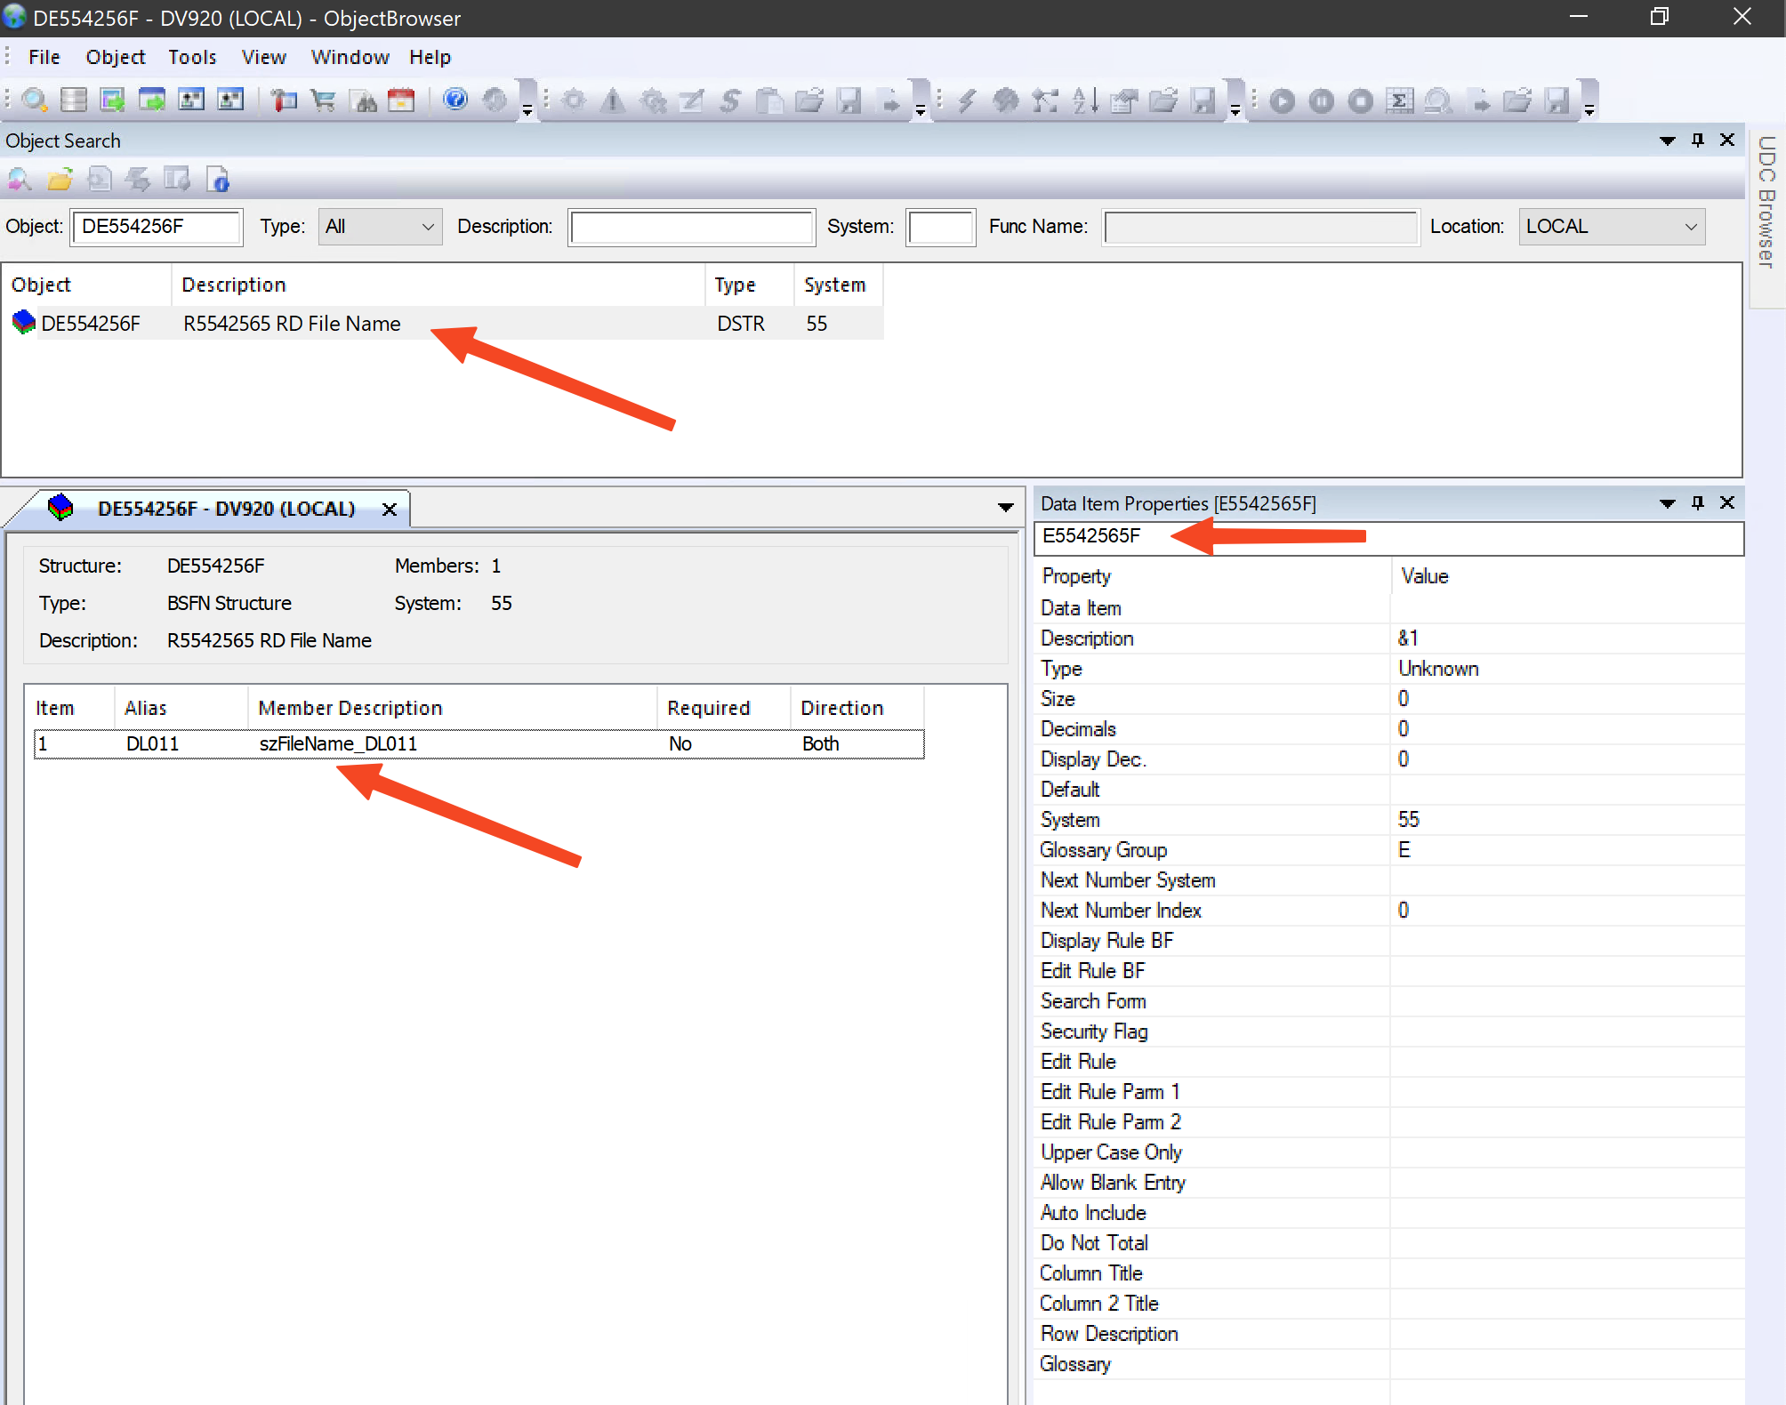
Task: Open the document tab list dropdown arrow
Action: tap(1006, 508)
